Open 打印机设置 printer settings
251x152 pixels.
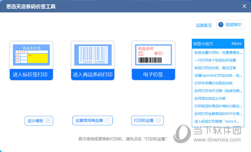147,121
